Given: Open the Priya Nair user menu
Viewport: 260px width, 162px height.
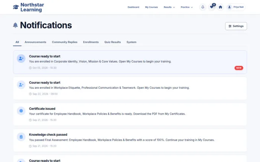Looking at the screenshot, I should (235, 7).
